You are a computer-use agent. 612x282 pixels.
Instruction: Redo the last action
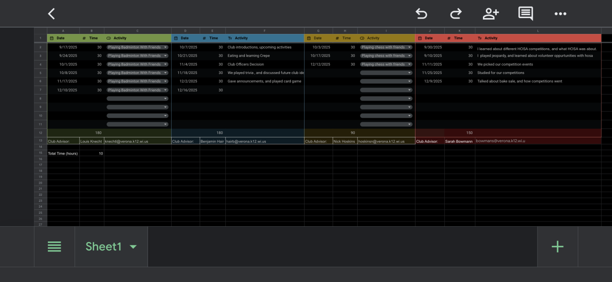click(x=456, y=14)
